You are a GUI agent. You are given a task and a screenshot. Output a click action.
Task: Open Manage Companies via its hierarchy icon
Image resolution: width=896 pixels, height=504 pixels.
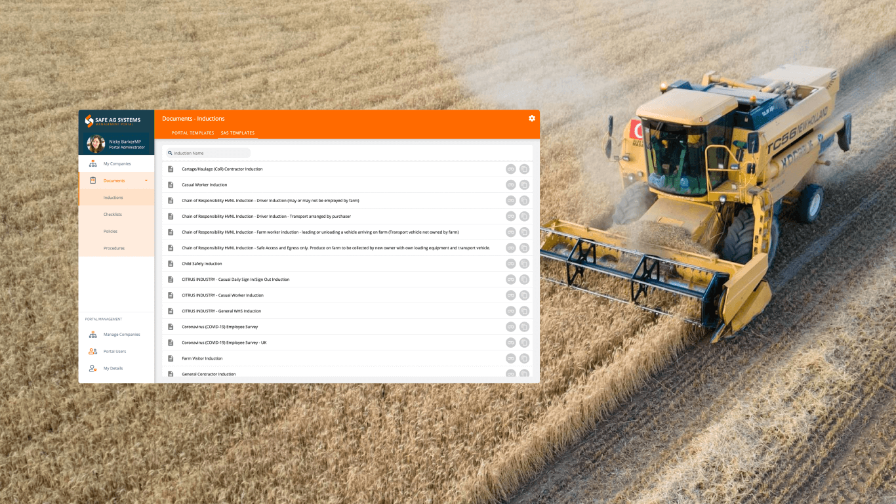pyautogui.click(x=92, y=333)
